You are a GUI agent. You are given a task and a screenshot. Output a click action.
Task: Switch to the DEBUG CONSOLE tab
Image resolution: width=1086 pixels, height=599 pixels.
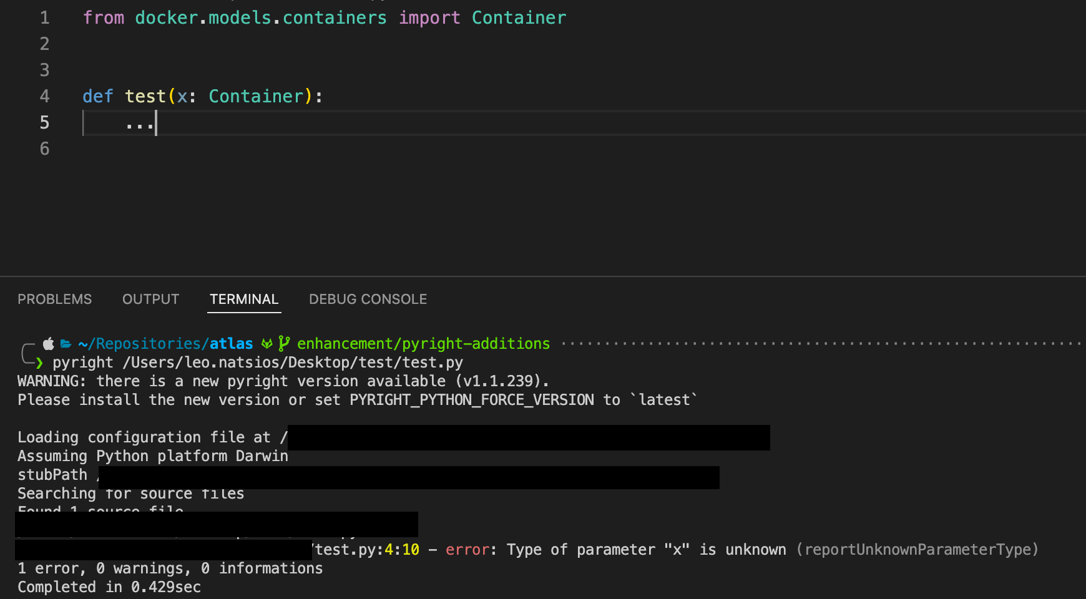pyautogui.click(x=368, y=299)
